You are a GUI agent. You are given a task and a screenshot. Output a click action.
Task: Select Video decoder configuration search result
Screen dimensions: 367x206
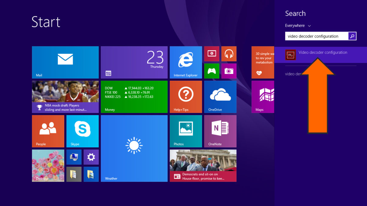[321, 55]
